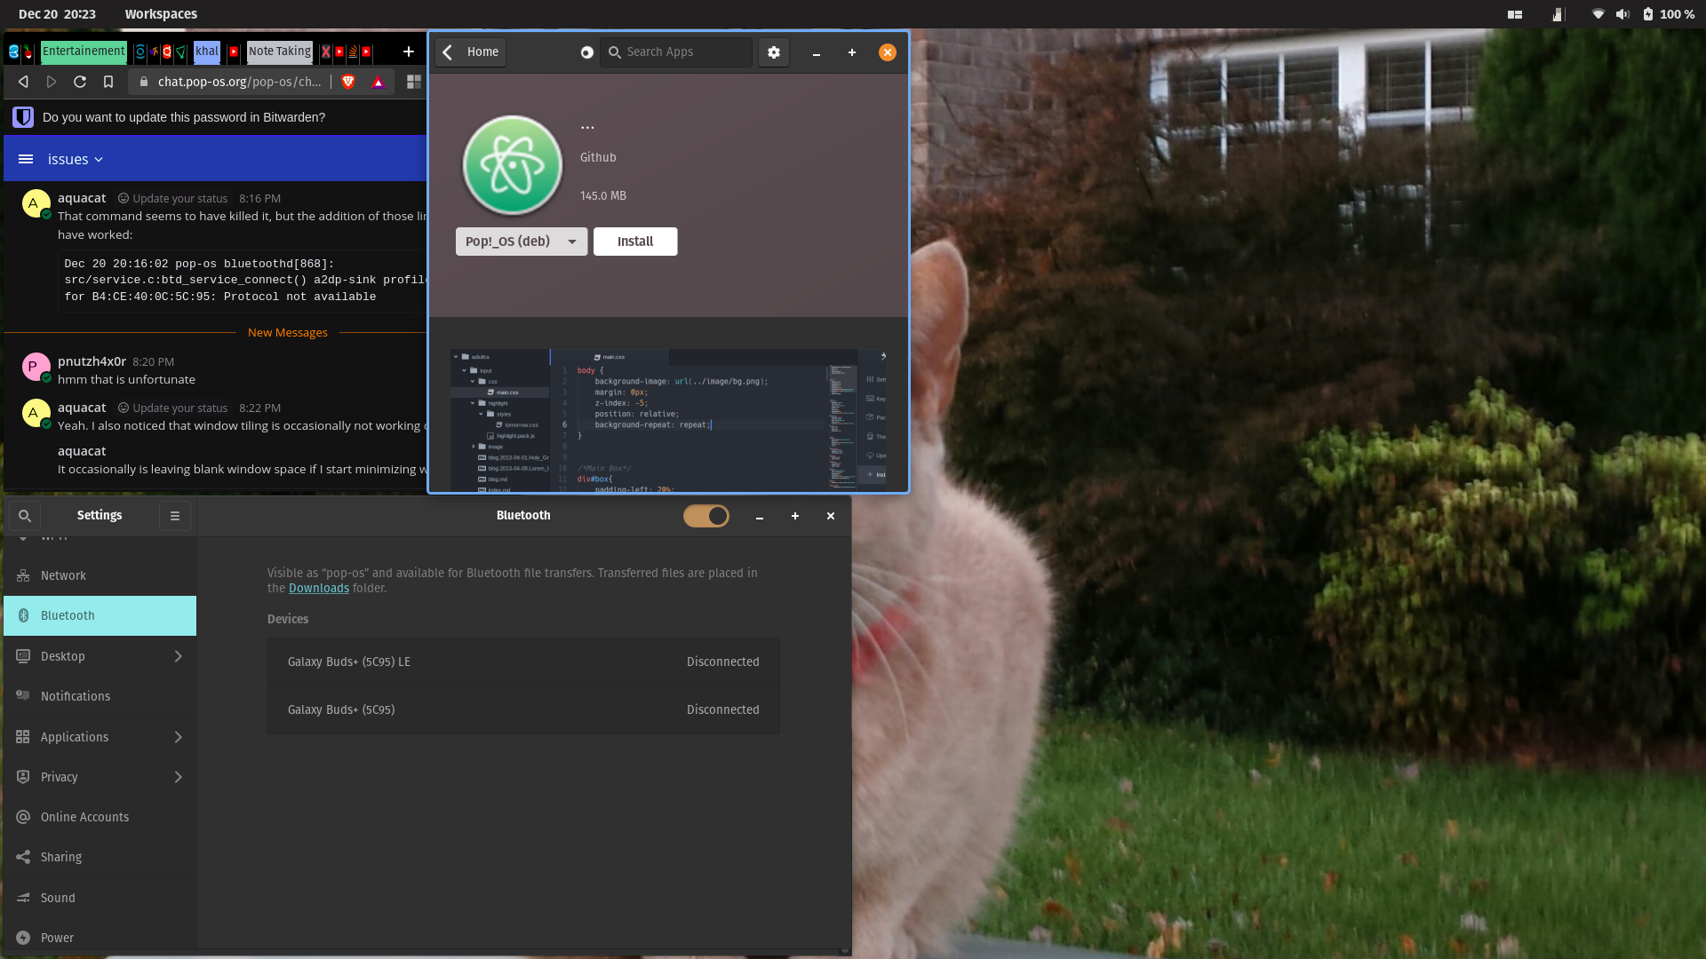
Task: Click the Brave Rewards triangle icon
Action: 378,82
